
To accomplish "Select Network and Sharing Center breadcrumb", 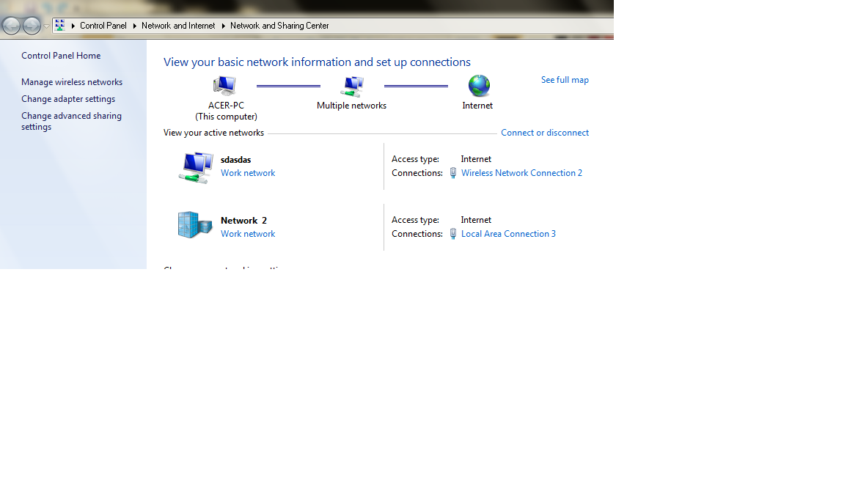I will pyautogui.click(x=279, y=26).
